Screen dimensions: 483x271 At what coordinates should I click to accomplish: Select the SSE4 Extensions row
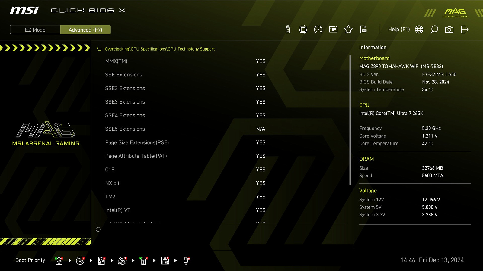coord(222,115)
